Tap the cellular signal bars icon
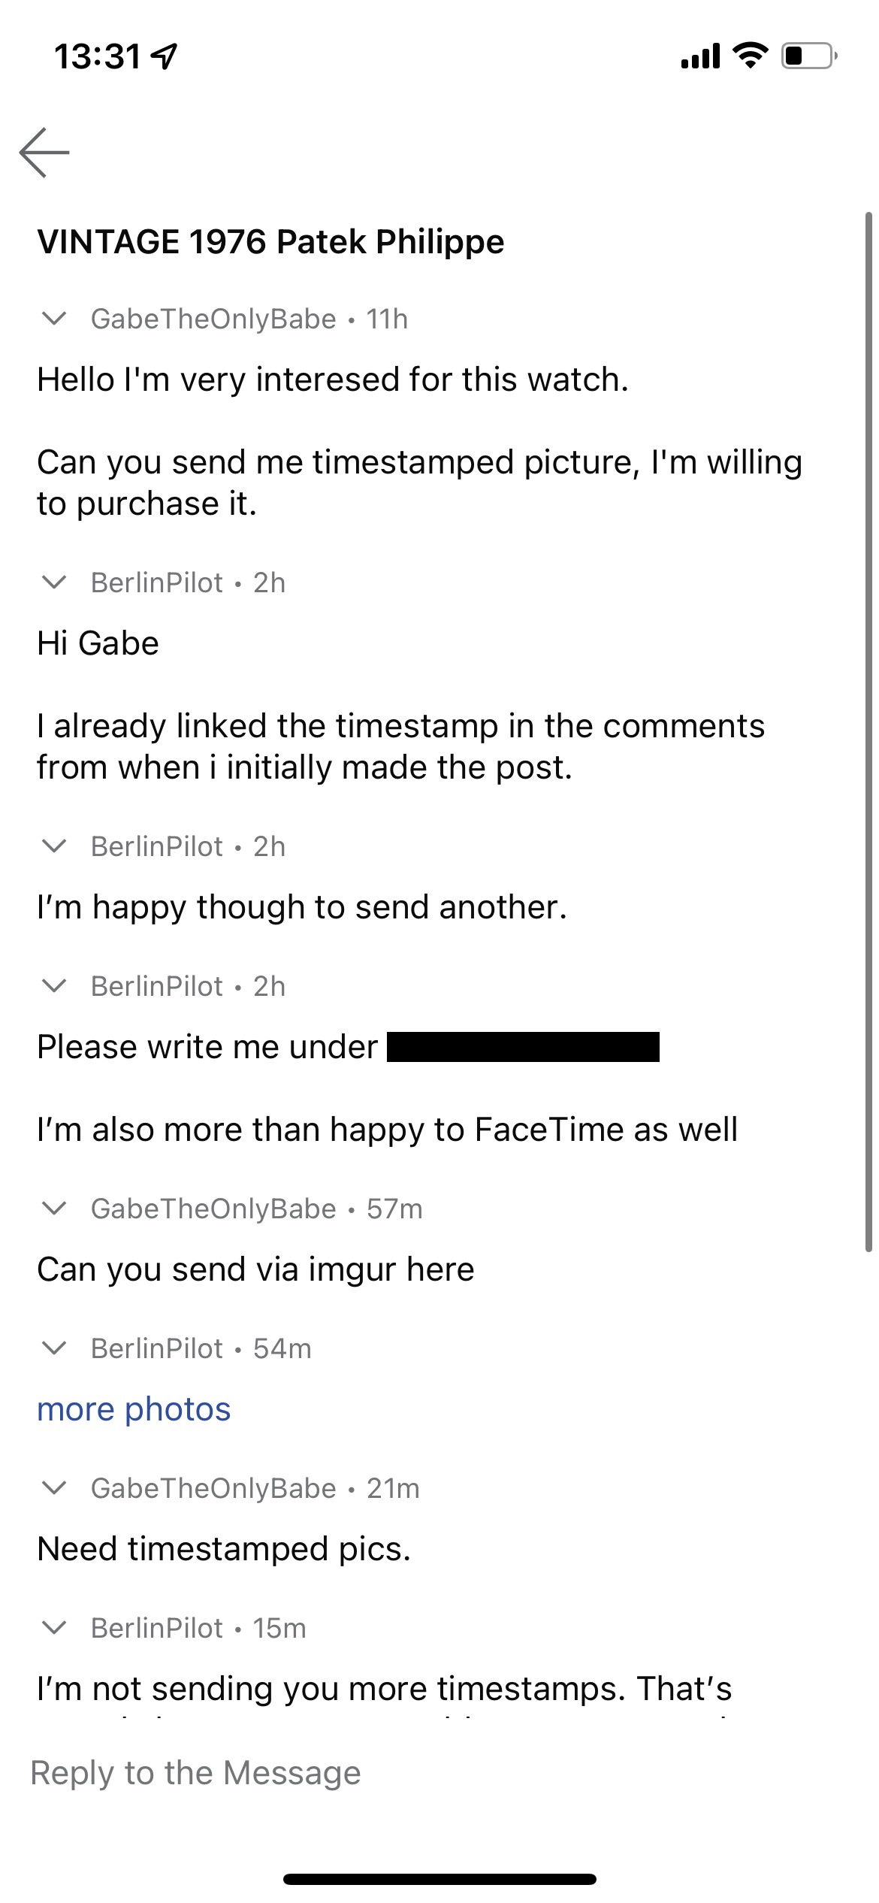Viewport: 879px width, 1903px height. pyautogui.click(x=700, y=56)
